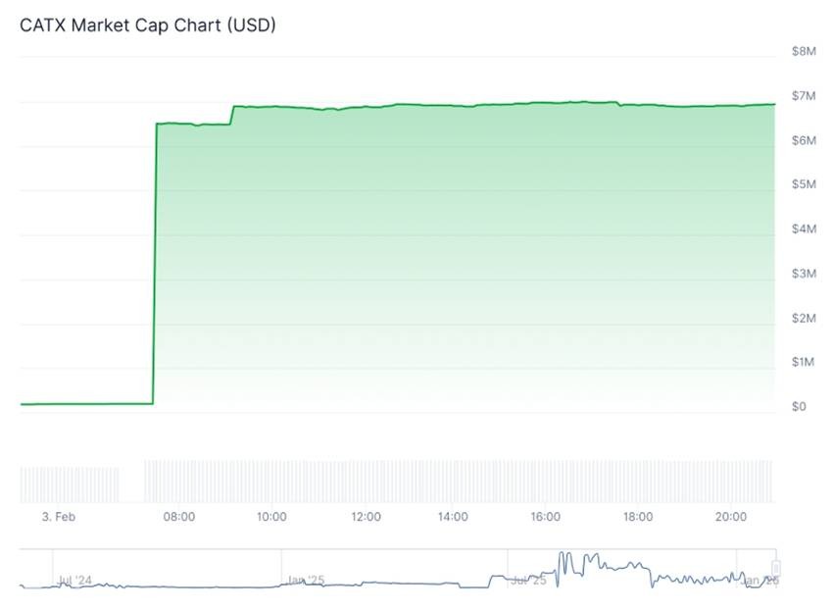This screenshot has width=833, height=610.
Task: Click the $7M y-axis label
Action: point(804,95)
